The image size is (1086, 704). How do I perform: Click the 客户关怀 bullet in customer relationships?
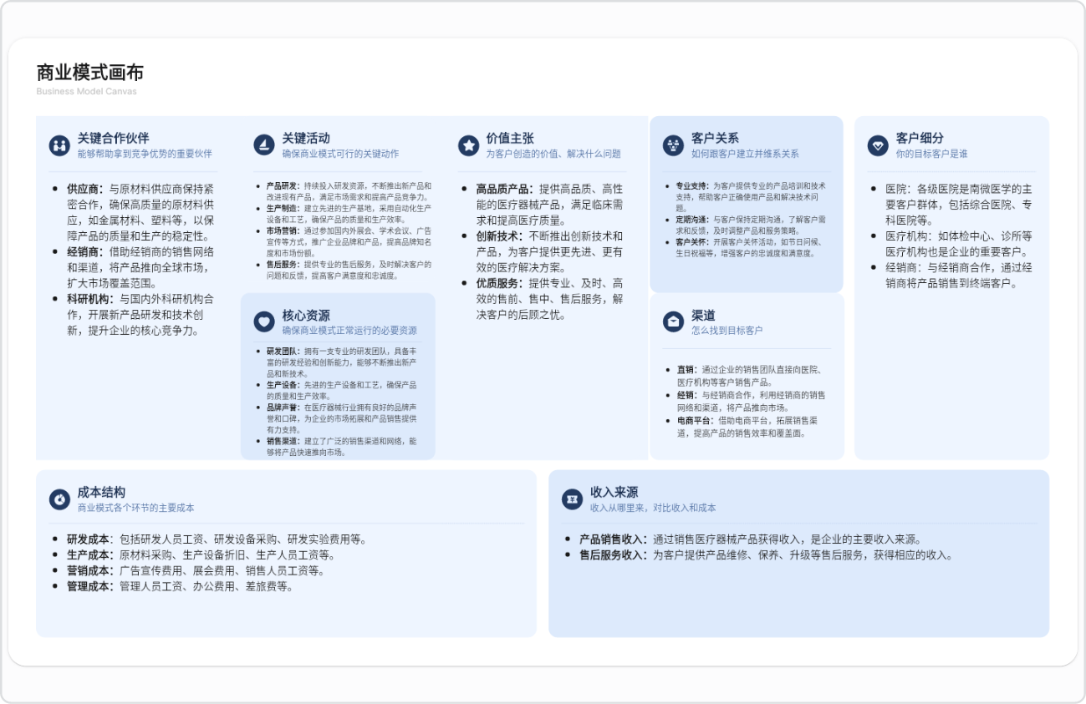coord(752,247)
